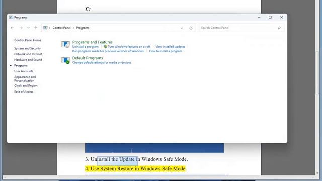Open Run programs made for previous versions
The width and height of the screenshot is (322, 181).
108,51
